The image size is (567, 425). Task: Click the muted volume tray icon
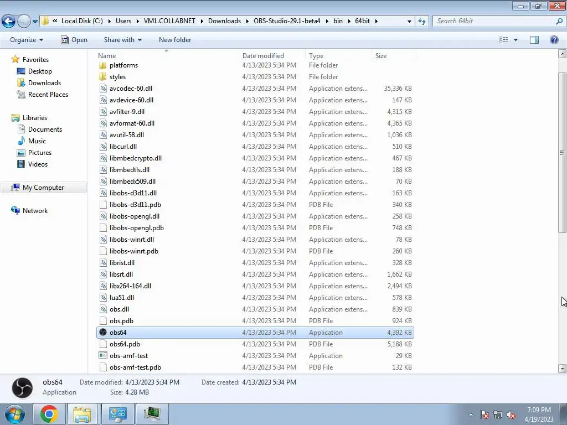[511, 415]
